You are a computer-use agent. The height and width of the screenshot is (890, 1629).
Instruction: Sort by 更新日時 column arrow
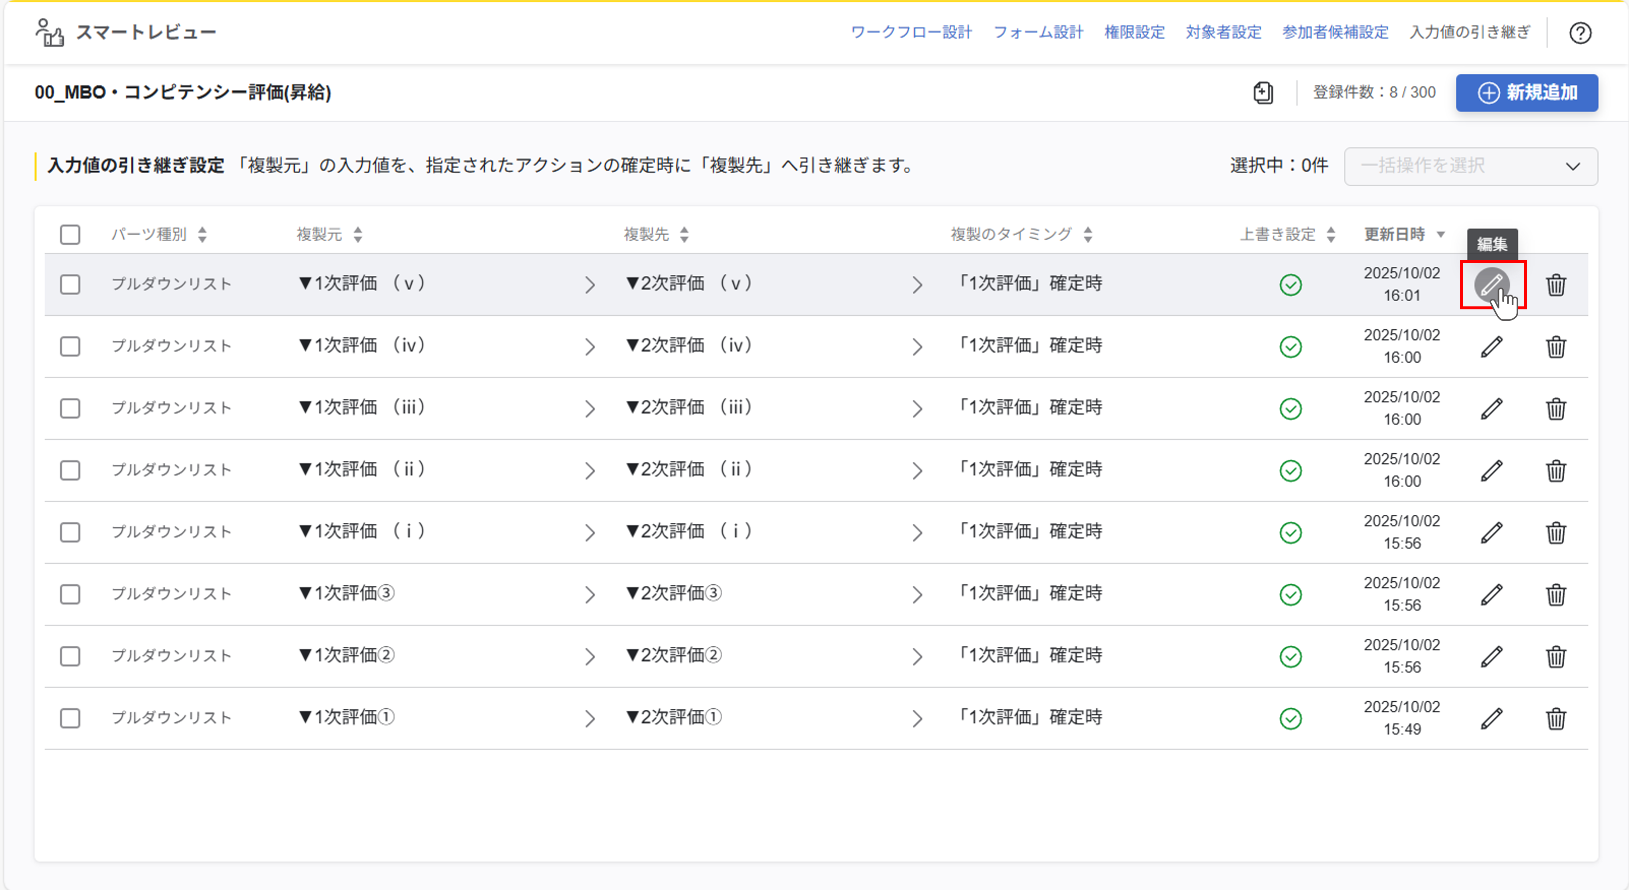tap(1441, 235)
